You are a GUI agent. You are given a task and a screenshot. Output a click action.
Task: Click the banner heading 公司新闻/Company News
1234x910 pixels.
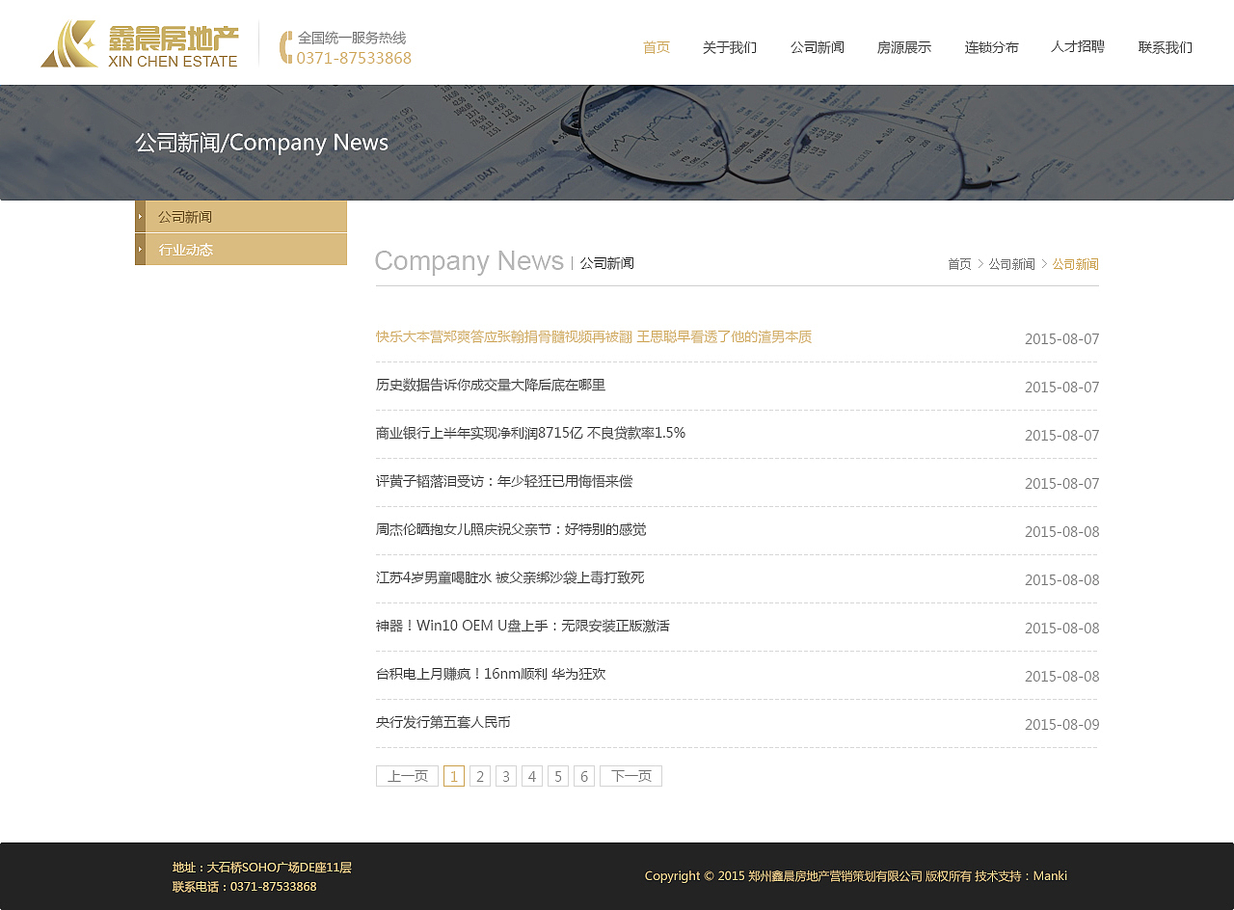coord(261,143)
